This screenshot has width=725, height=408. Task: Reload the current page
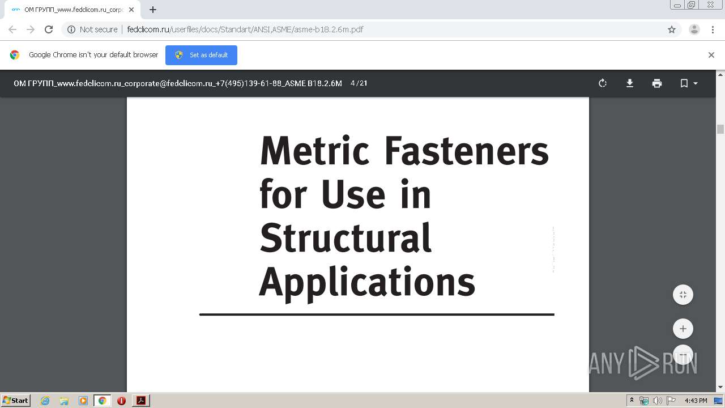49,29
